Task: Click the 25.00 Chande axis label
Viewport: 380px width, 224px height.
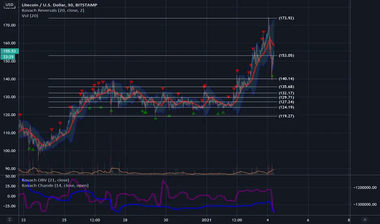Action: coord(11,186)
